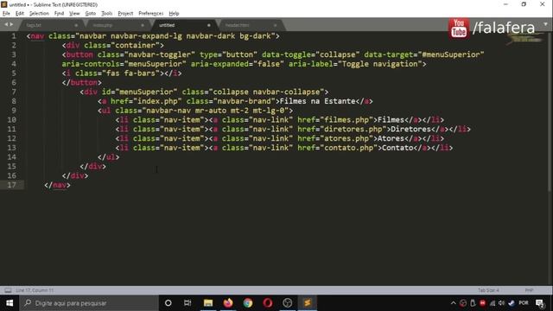
Task: Open the Edit menu
Action: pos(20,14)
